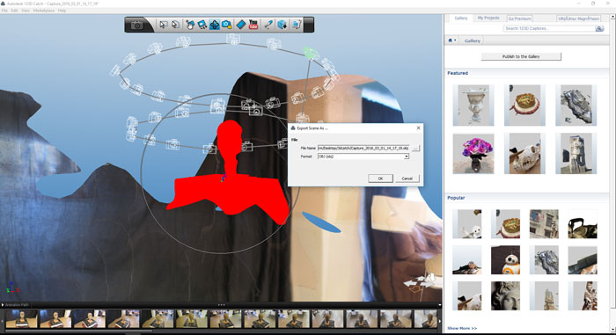
Task: Click the magnifier search button
Action: (599, 29)
